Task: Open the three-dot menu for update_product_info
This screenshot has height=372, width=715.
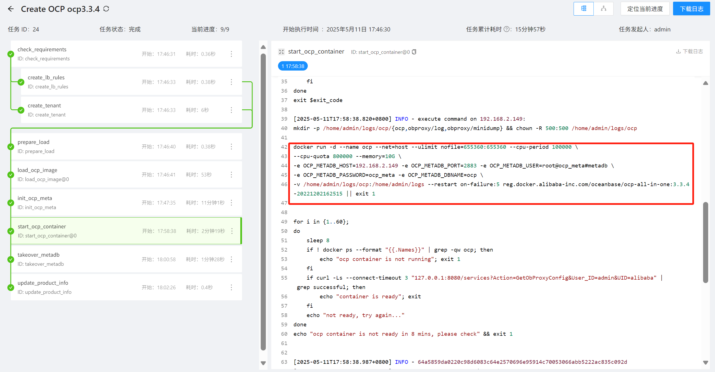Action: click(232, 287)
